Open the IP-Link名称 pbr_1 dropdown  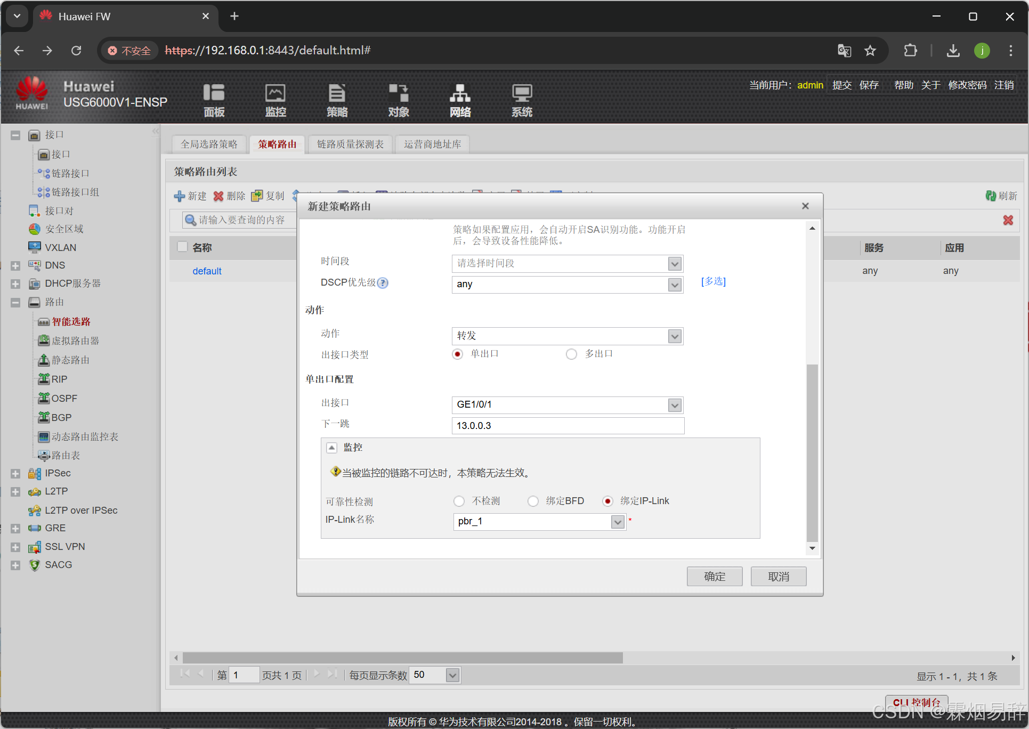(617, 522)
